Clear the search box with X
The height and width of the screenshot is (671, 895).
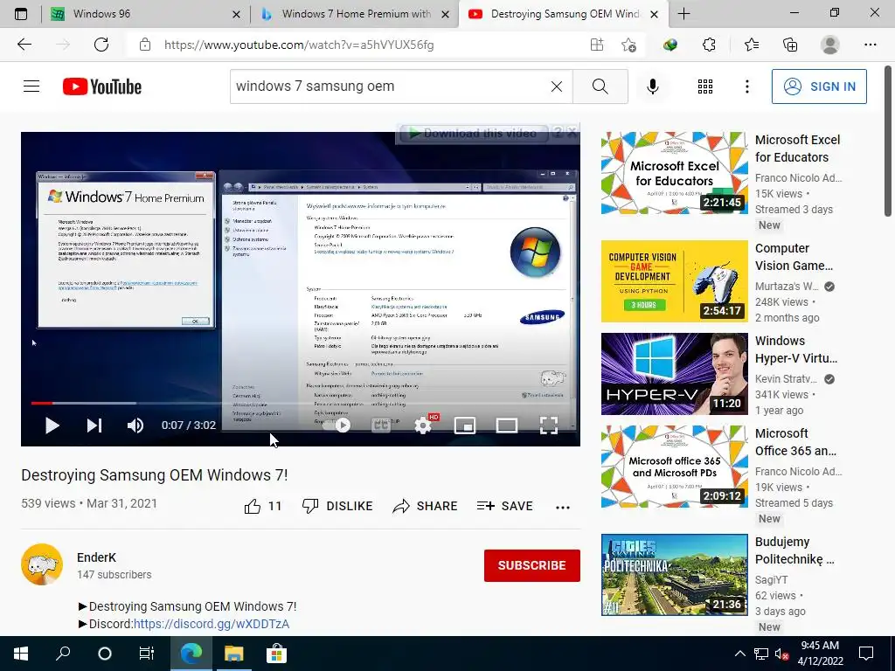click(557, 86)
